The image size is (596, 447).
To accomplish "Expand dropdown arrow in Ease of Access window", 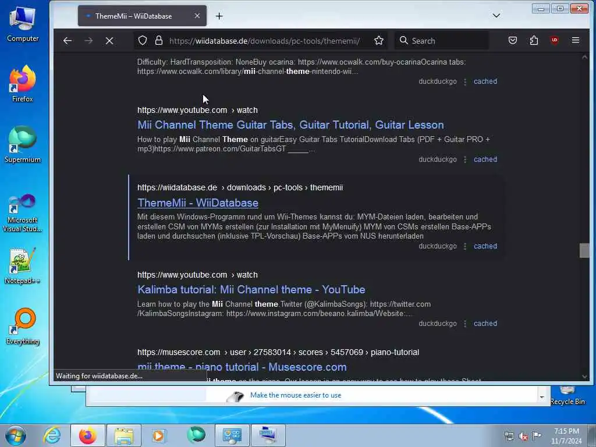I will [x=542, y=397].
